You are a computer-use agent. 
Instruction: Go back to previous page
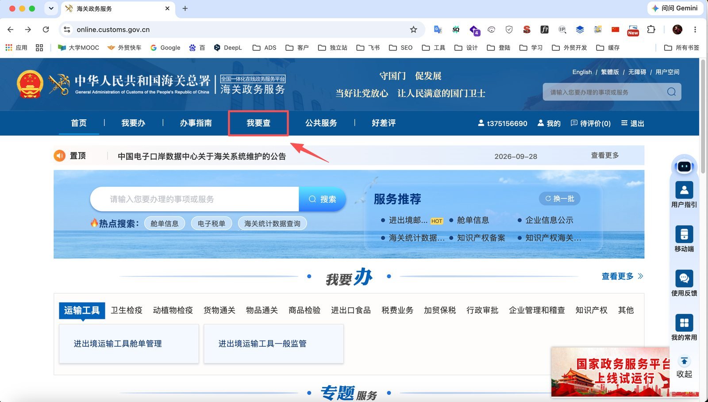point(11,30)
